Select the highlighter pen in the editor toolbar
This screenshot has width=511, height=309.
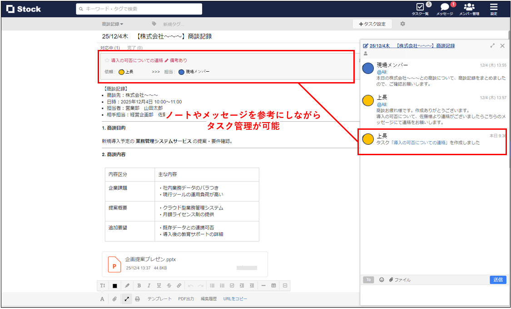[x=127, y=285]
